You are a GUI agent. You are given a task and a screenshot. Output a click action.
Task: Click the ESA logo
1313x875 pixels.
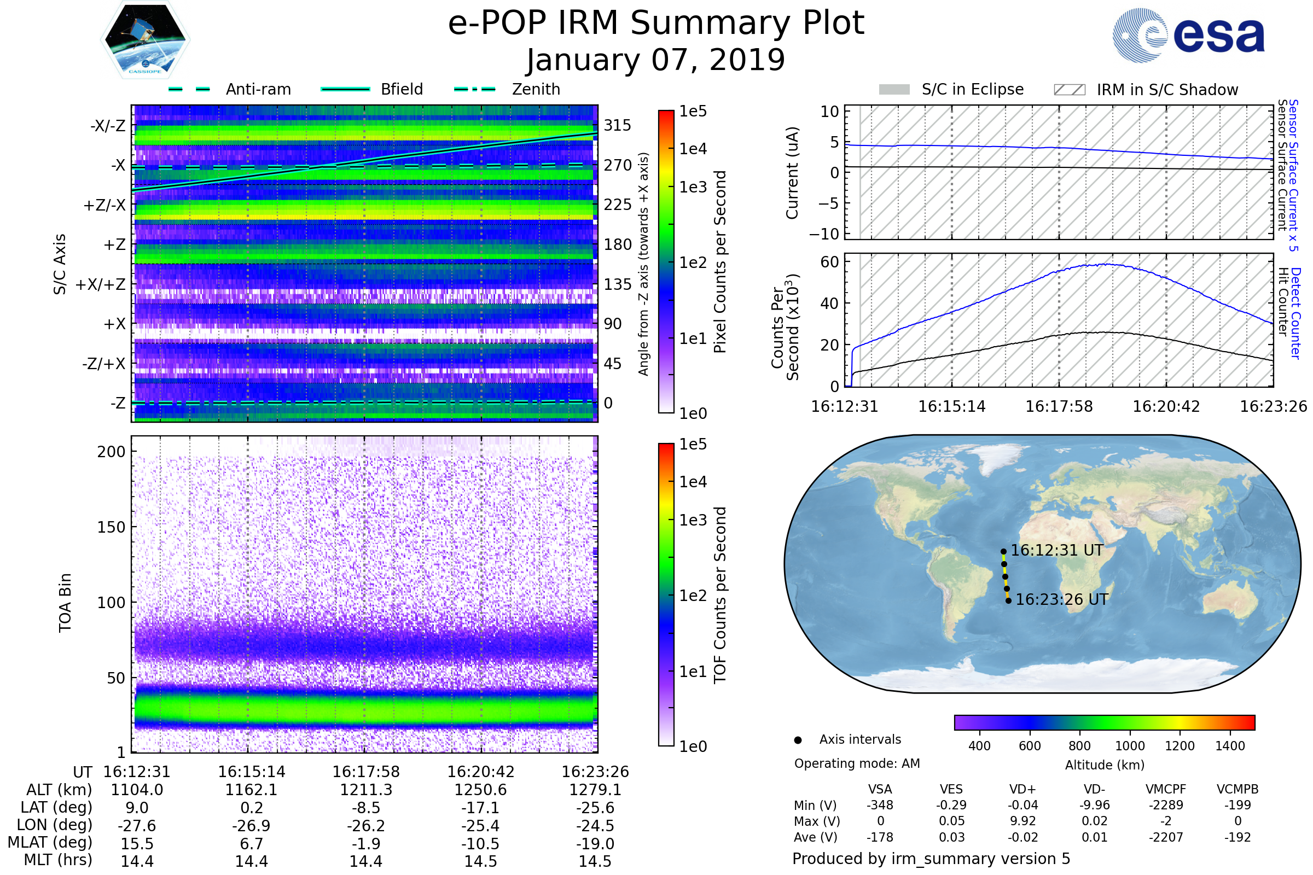pos(1188,35)
